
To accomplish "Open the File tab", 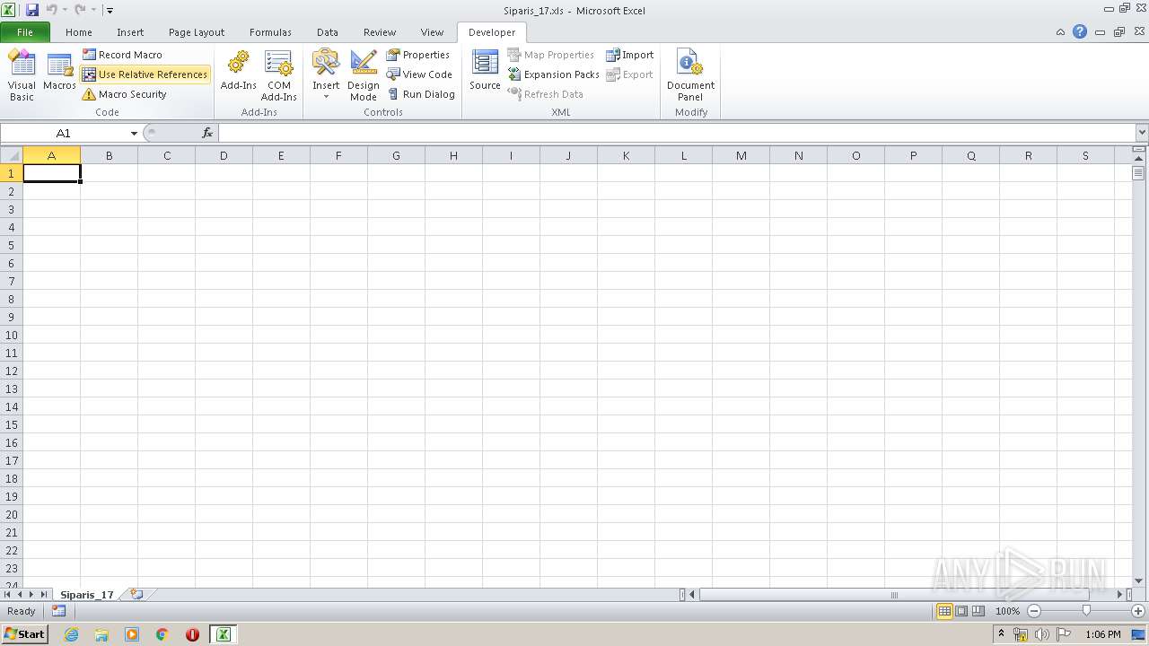I will pos(25,32).
